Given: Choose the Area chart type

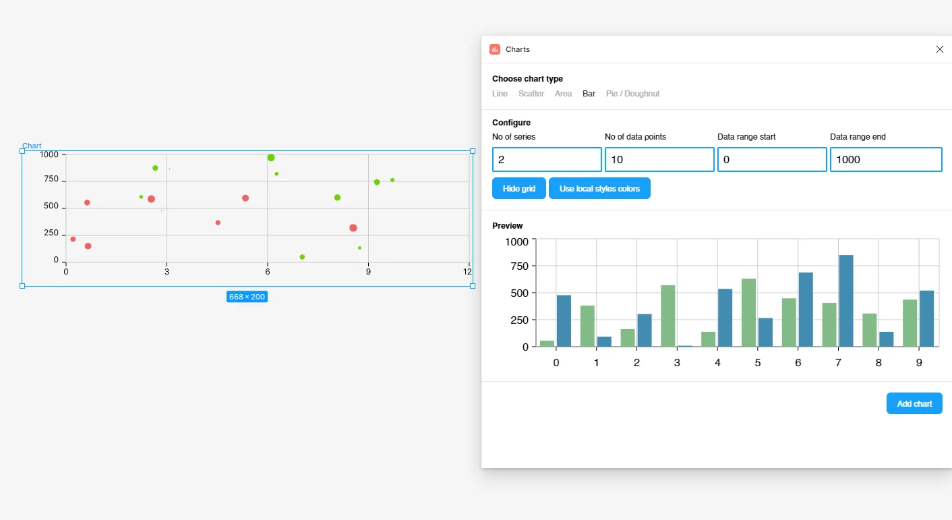Looking at the screenshot, I should click(x=563, y=94).
